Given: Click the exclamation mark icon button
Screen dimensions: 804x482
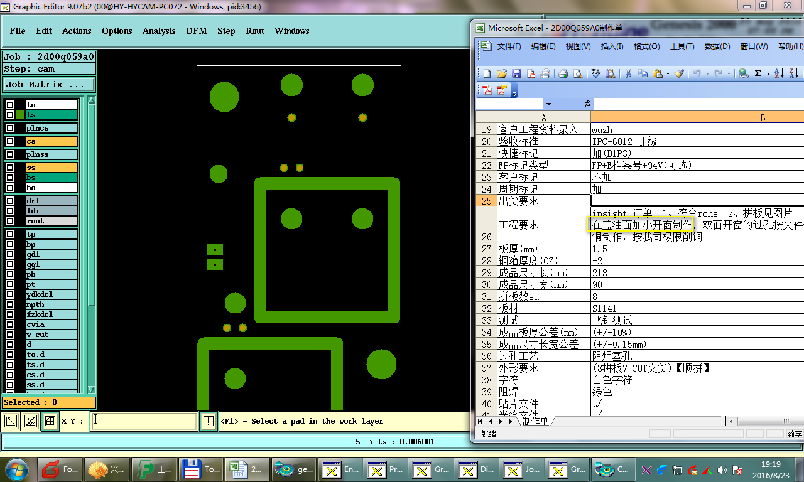Looking at the screenshot, I should (x=209, y=422).
